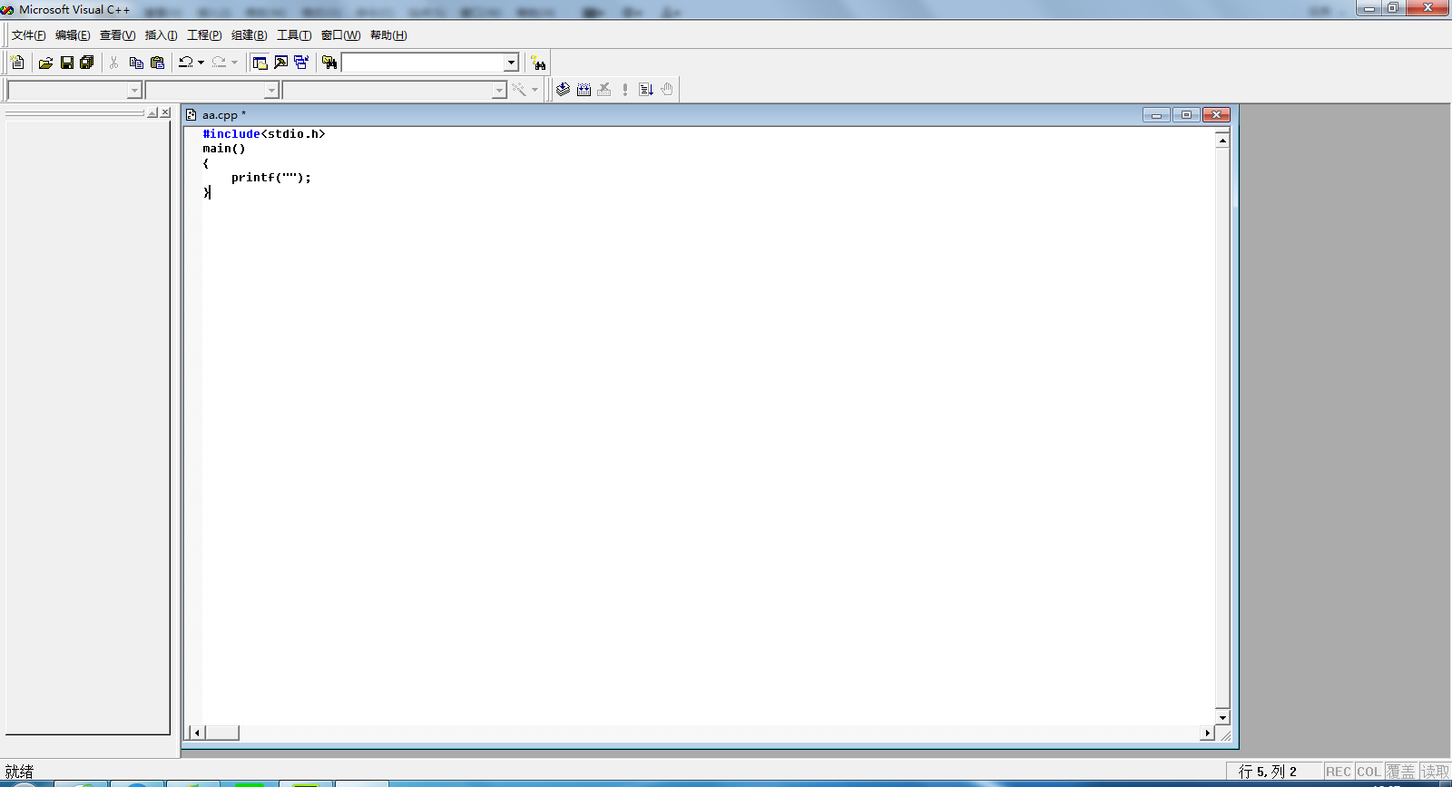1452x787 pixels.
Task: Open the Window List icon
Action: tap(301, 63)
